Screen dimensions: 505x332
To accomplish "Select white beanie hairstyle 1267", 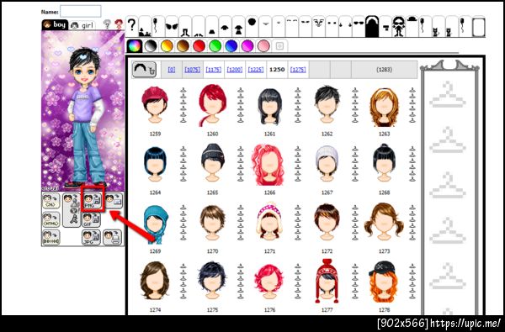I will [327, 163].
